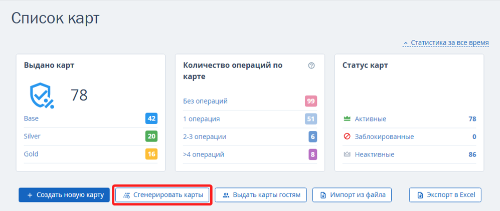Click the green crown Активные icon
The image size is (500, 211).
click(x=347, y=119)
